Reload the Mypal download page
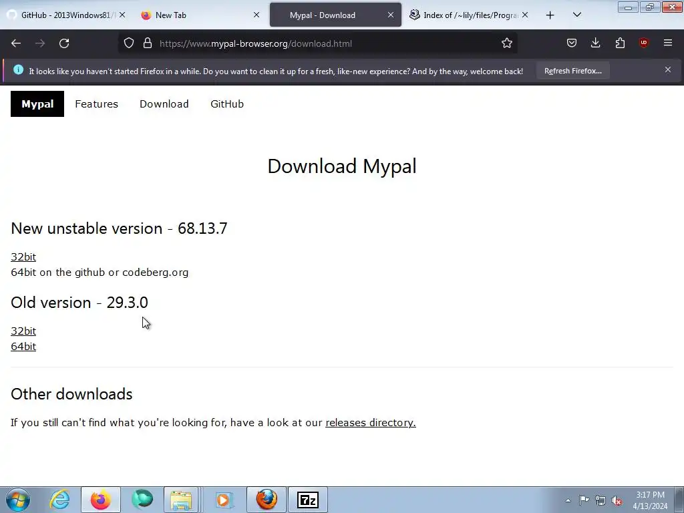Screen dimensions: 684x513 click(64, 43)
